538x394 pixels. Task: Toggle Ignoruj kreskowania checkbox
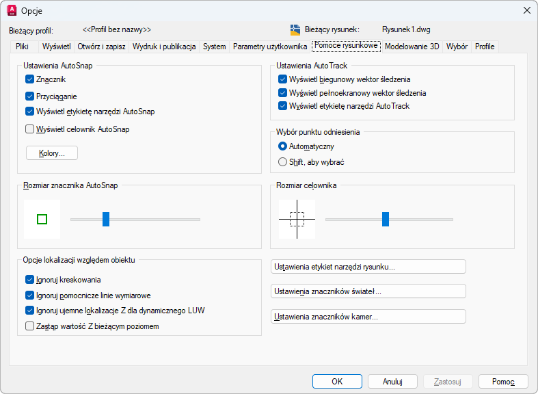pos(30,279)
